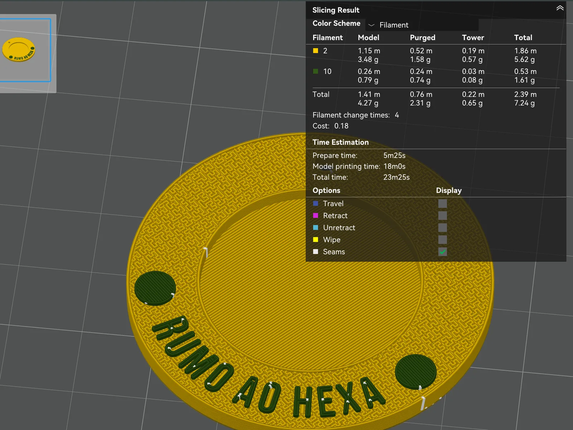Screen dimensions: 573x430
Task: Click the Tower column header
Action: pyautogui.click(x=473, y=38)
